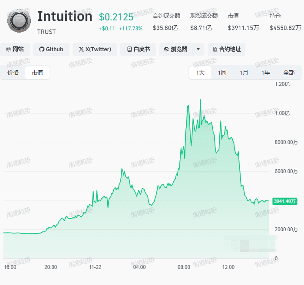This screenshot has width=304, height=285.
Task: Click the 白皮书 whitepaper document icon
Action: click(129, 49)
